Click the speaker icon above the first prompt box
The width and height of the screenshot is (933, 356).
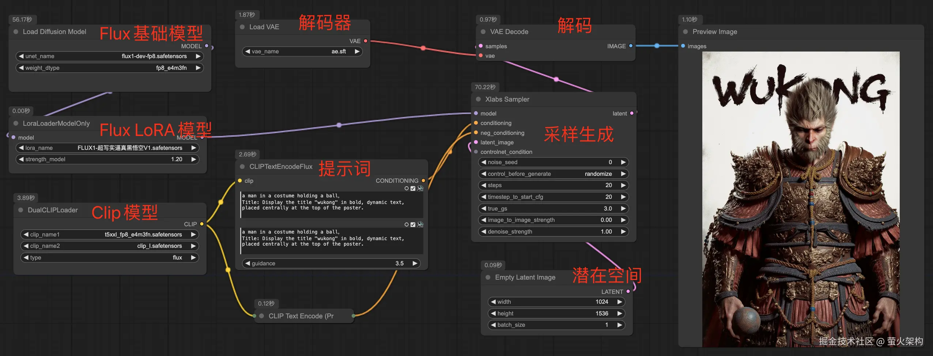click(x=420, y=188)
